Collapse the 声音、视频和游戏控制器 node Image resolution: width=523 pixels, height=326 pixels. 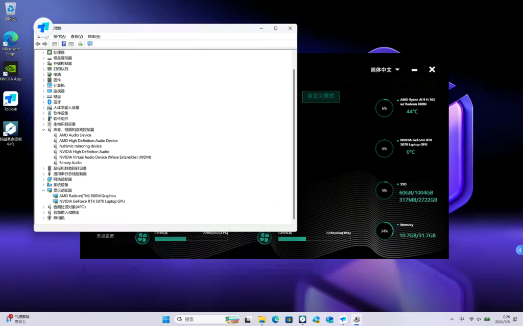click(x=43, y=130)
